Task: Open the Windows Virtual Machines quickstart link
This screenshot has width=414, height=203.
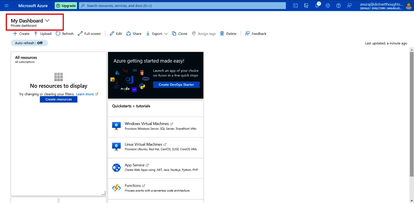Action: coord(147,124)
